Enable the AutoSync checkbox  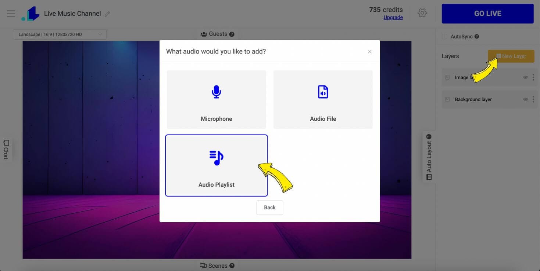444,37
